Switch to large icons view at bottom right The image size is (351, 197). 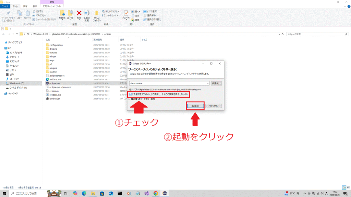pos(348,188)
